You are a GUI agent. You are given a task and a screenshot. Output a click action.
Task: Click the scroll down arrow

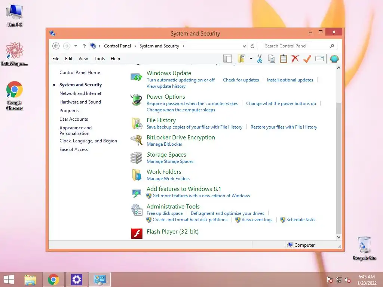pyautogui.click(x=338, y=237)
